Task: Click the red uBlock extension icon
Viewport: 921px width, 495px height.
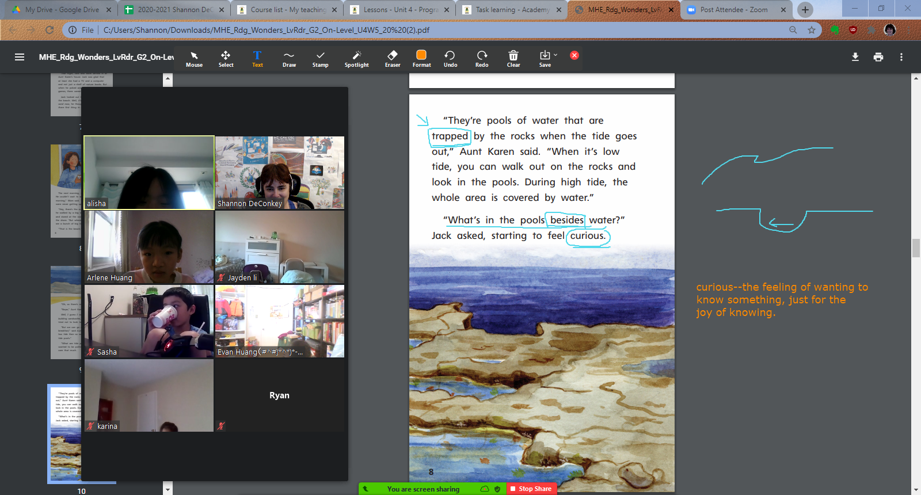Action: (x=853, y=30)
